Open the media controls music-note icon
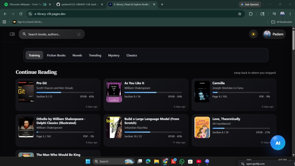This screenshot has height=166, width=295. click(274, 14)
